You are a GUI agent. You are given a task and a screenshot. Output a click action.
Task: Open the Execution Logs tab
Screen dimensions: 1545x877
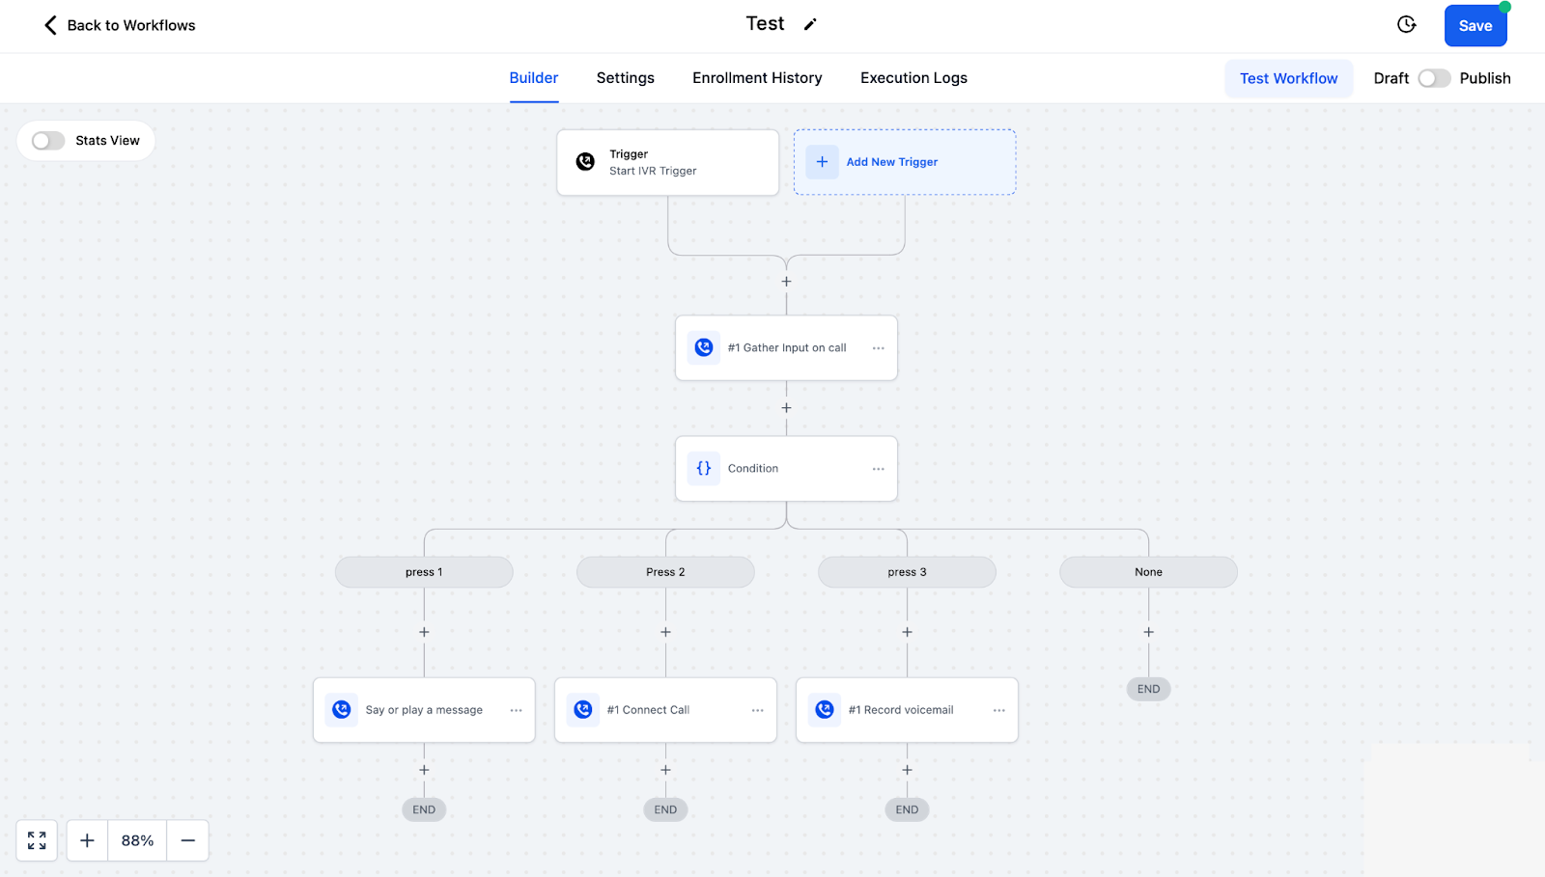coord(913,78)
